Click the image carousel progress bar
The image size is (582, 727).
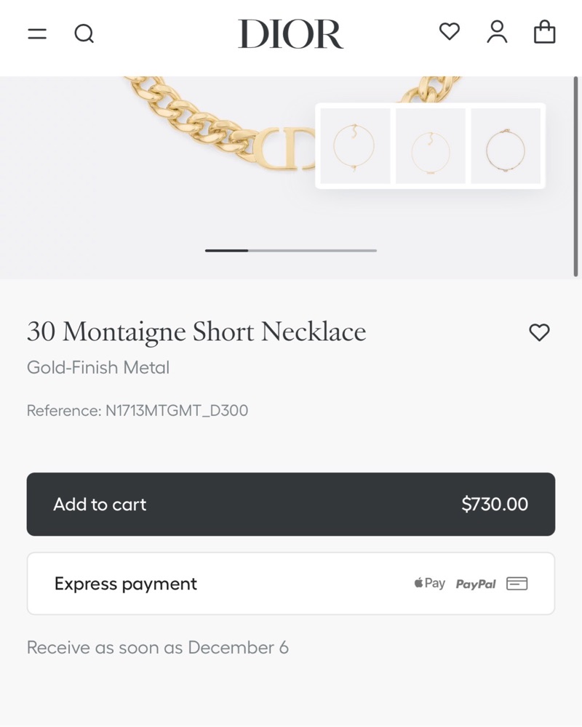(291, 250)
